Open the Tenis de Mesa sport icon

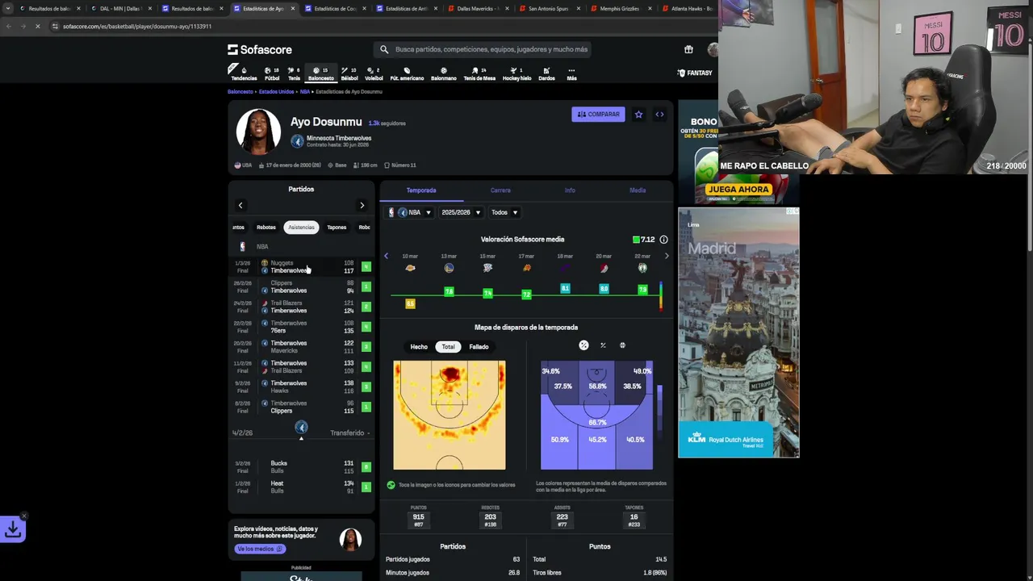[x=479, y=73]
